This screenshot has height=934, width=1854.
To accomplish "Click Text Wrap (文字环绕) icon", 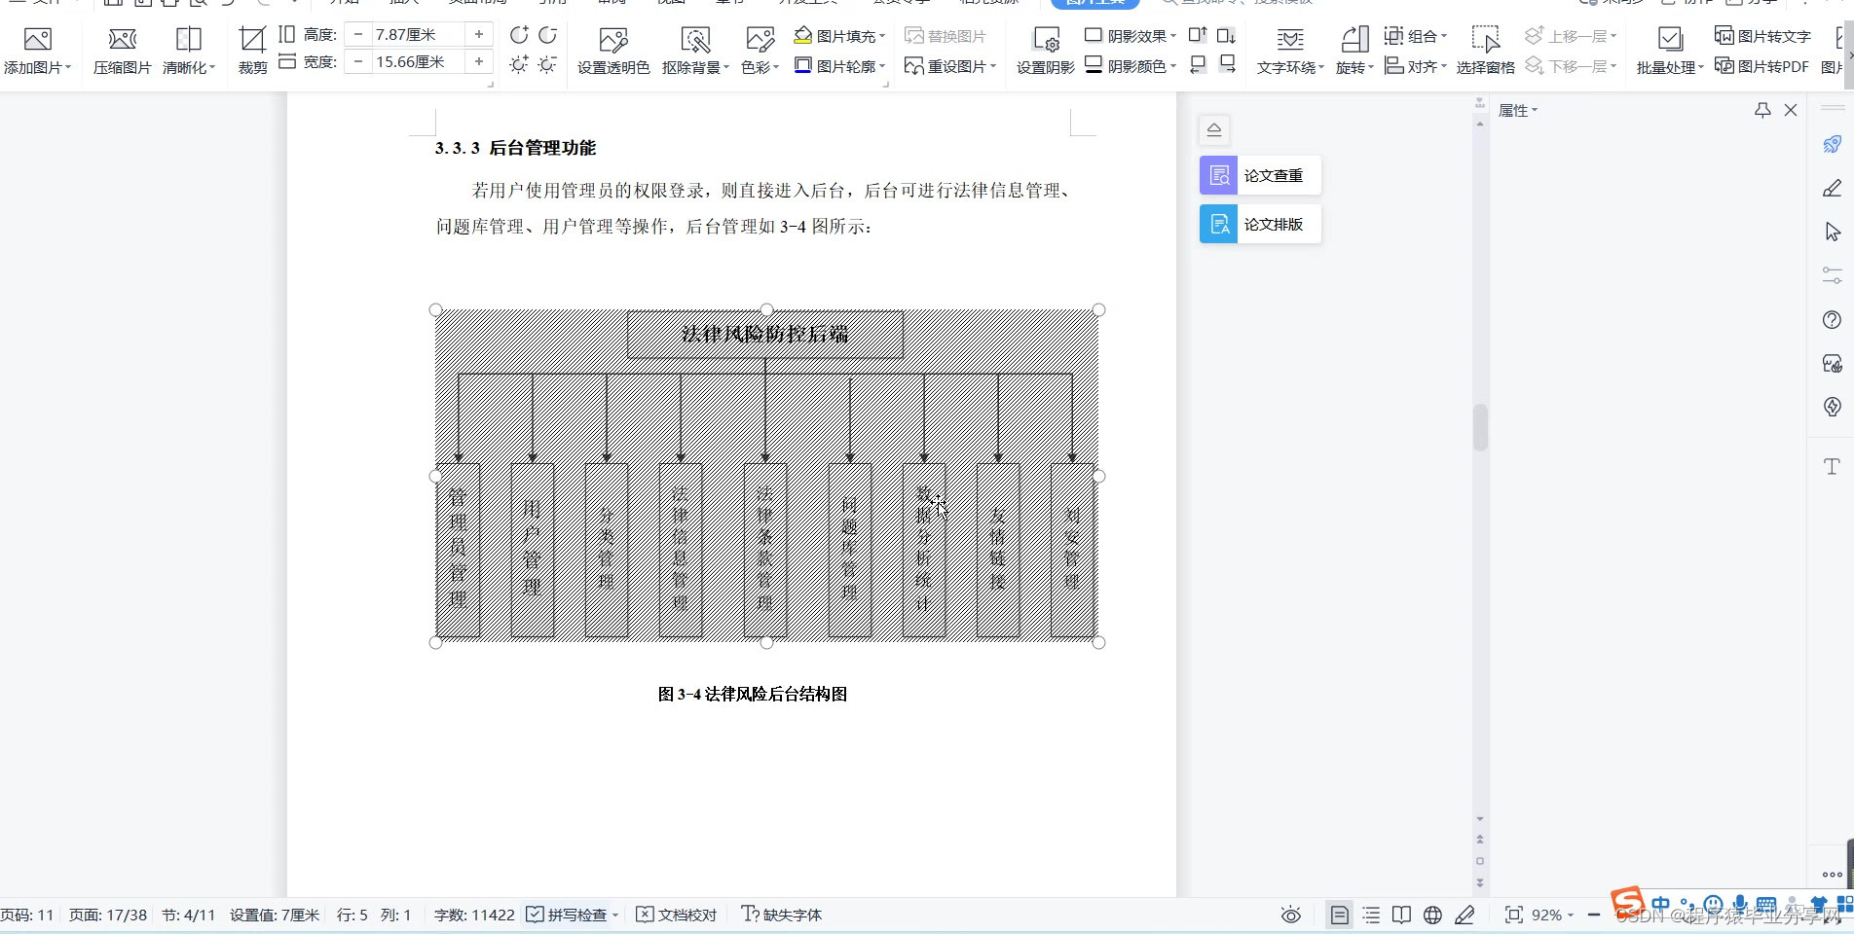I will click(x=1290, y=39).
